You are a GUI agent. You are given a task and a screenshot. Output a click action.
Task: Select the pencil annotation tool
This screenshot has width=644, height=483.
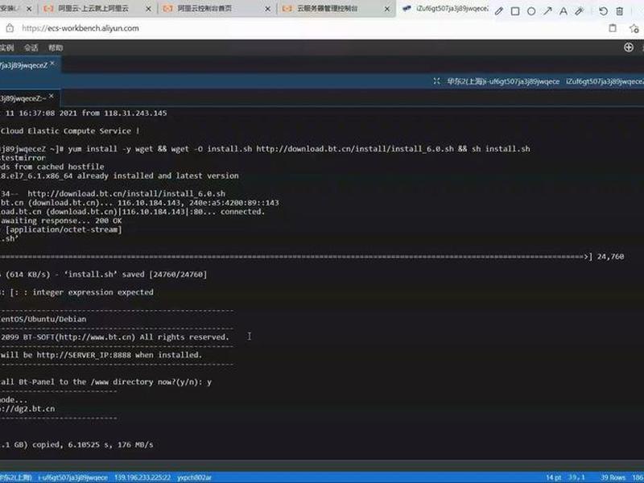pos(498,11)
